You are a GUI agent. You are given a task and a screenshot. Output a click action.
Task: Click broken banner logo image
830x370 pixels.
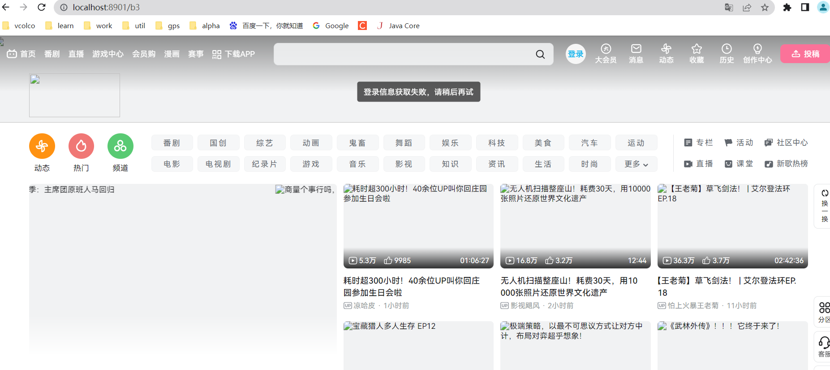point(74,95)
